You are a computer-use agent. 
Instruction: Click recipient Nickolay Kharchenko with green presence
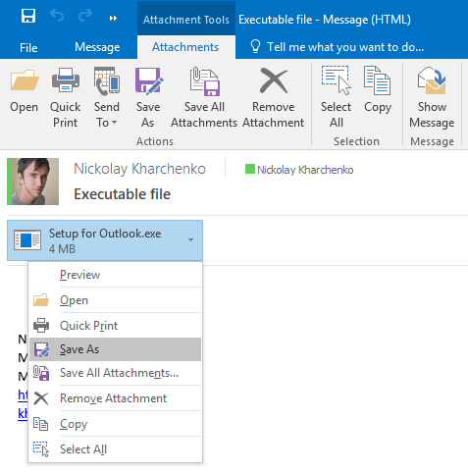(299, 170)
